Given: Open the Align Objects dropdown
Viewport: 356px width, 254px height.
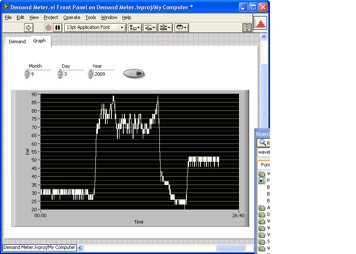Looking at the screenshot, I should (x=135, y=28).
